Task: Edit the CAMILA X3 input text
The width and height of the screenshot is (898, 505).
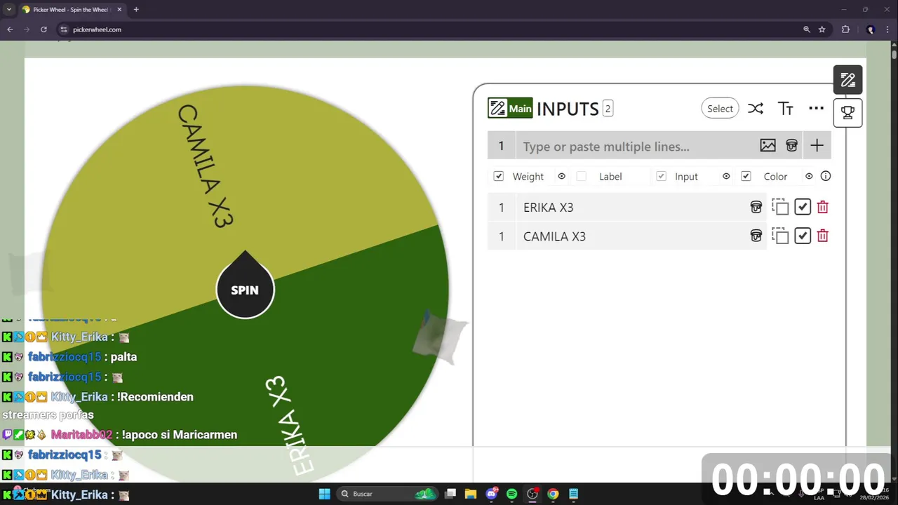Action: 629,236
